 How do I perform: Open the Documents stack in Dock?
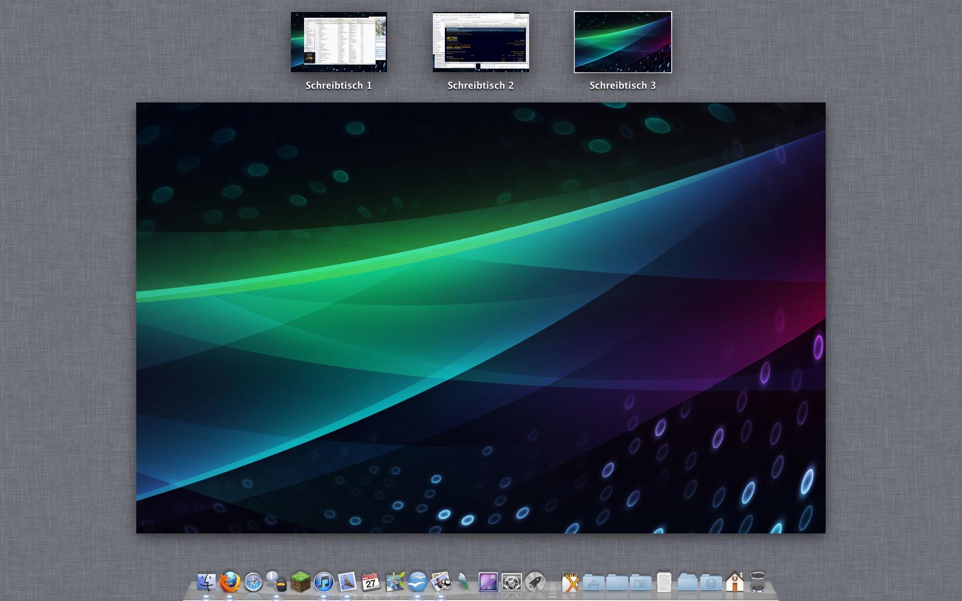click(x=664, y=582)
